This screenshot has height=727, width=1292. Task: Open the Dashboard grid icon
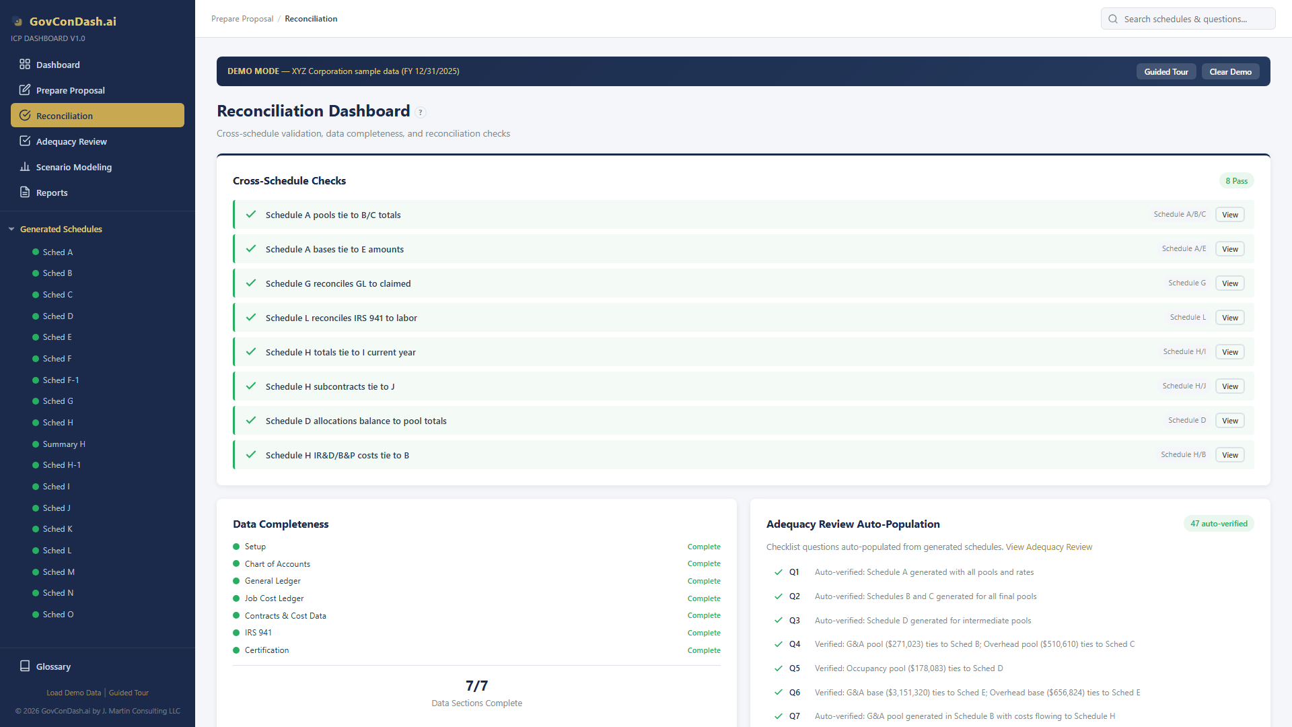(24, 64)
